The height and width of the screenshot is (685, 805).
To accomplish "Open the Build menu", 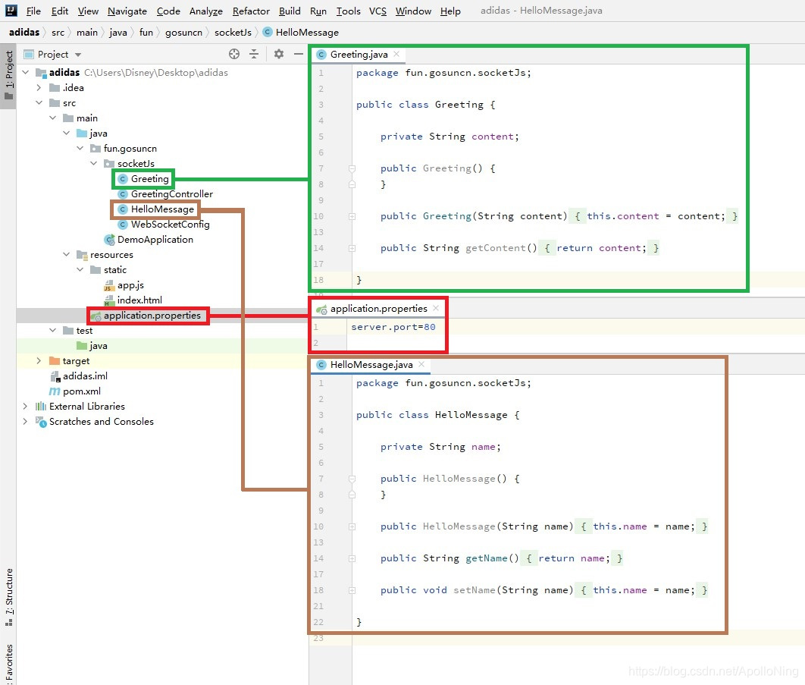I will click(290, 11).
